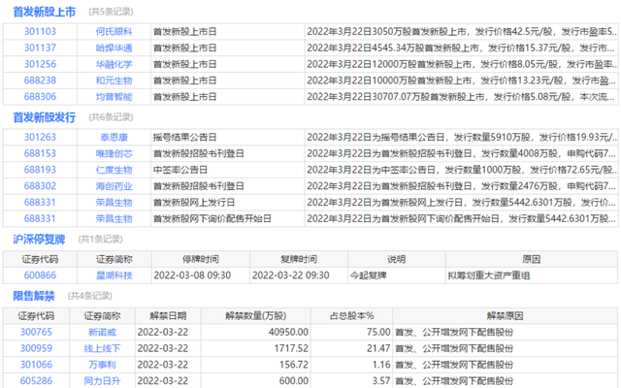
Task: Open 线上线下 stock link
Action: point(102,348)
